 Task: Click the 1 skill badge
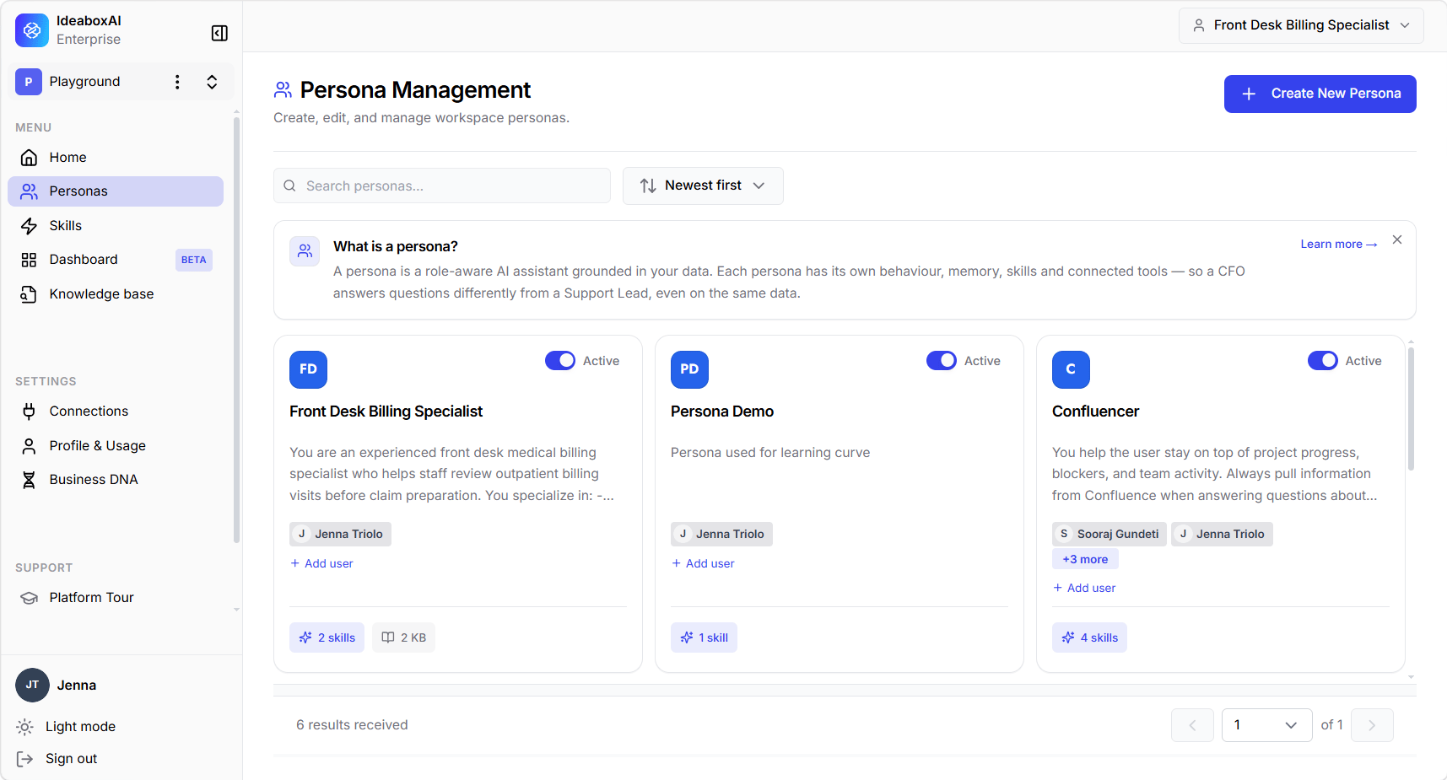(704, 637)
